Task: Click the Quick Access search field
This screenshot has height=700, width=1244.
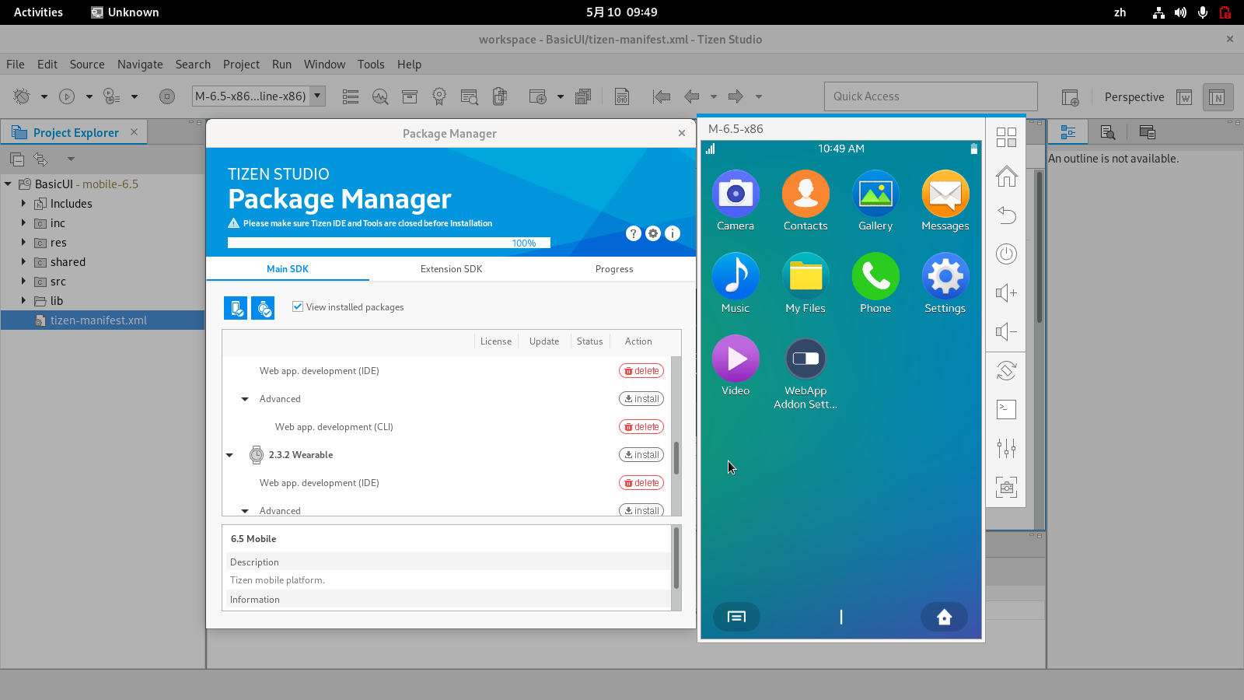Action: click(930, 96)
